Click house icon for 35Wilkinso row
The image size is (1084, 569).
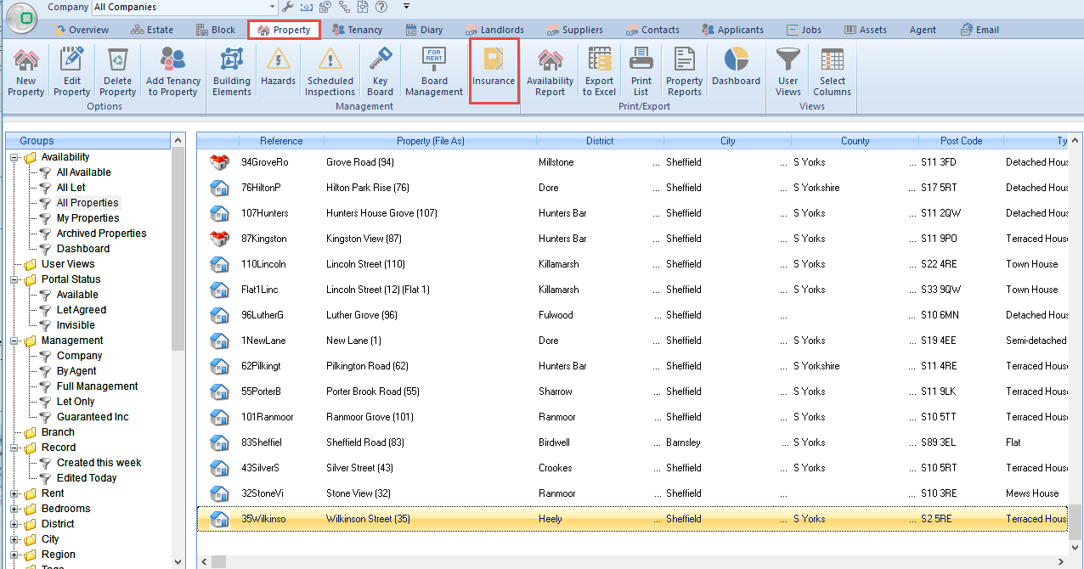[220, 519]
